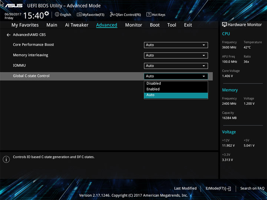Click the CPU heading in Hardware Monitor
267x200 pixels.
tap(226, 34)
